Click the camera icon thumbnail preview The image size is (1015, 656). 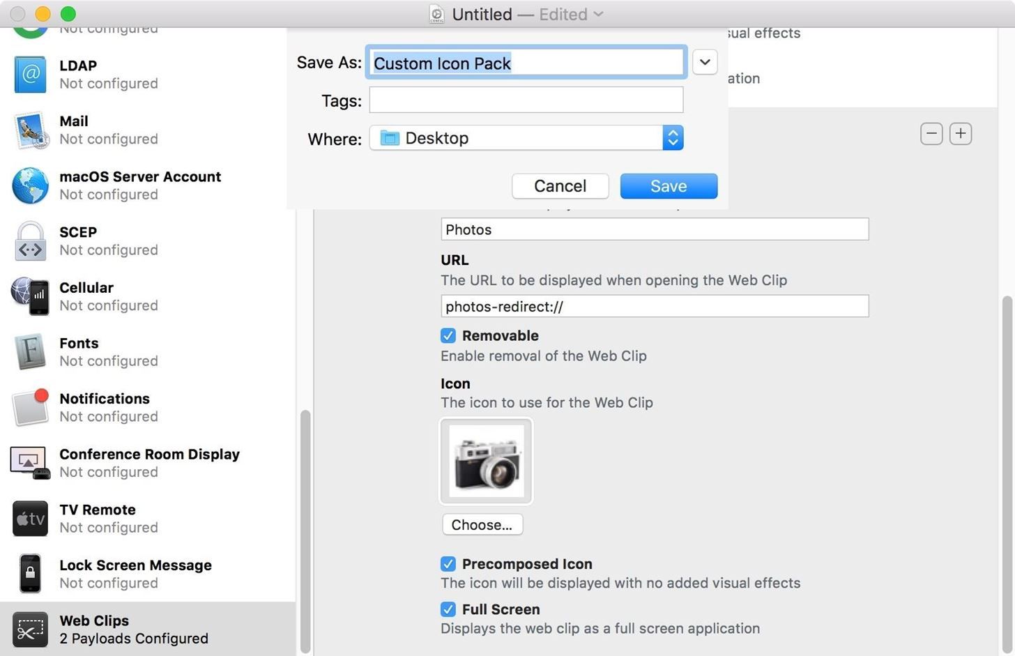pyautogui.click(x=487, y=462)
